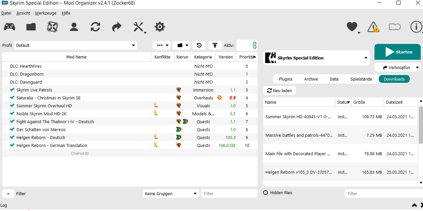This screenshot has width=423, height=211.
Task: Click the Nexus network globe icon
Action: point(53,27)
